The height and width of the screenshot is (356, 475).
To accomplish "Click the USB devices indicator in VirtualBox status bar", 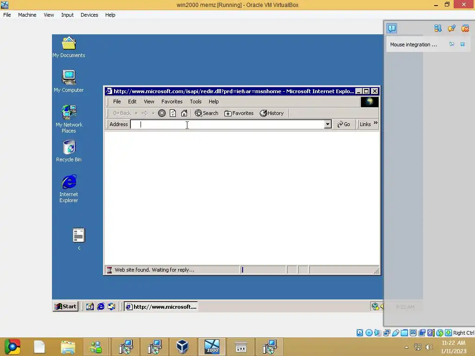I will tap(395, 333).
